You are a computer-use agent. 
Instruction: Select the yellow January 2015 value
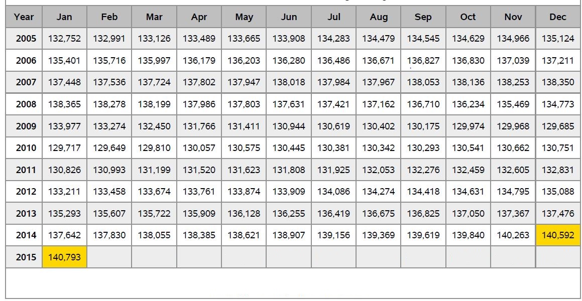tap(64, 257)
